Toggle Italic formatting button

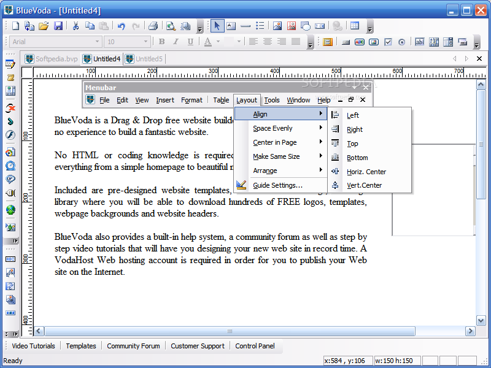[176, 42]
